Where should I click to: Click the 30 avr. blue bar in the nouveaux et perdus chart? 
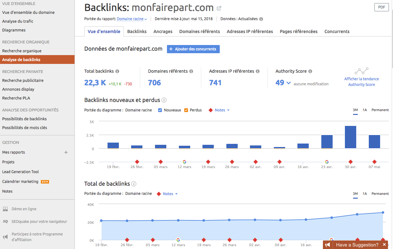(351, 137)
